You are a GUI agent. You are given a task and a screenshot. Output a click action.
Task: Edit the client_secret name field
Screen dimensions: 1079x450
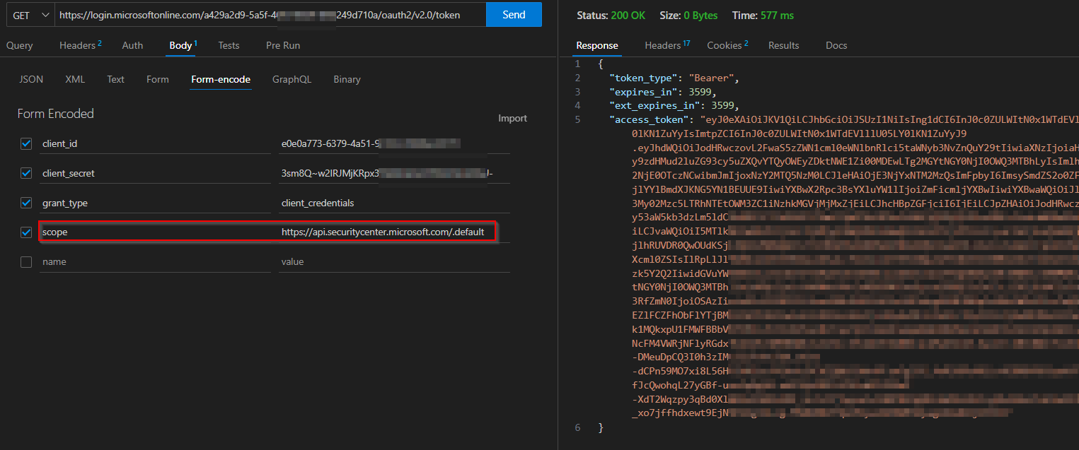(x=156, y=173)
